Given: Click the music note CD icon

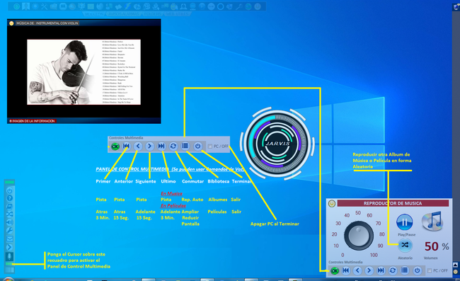Looking at the screenshot, I should point(432,221).
